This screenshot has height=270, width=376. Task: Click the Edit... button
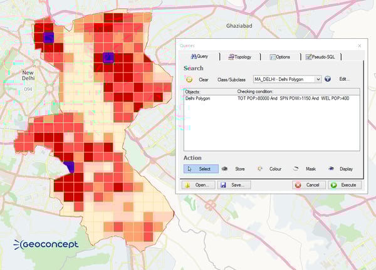pos(345,80)
